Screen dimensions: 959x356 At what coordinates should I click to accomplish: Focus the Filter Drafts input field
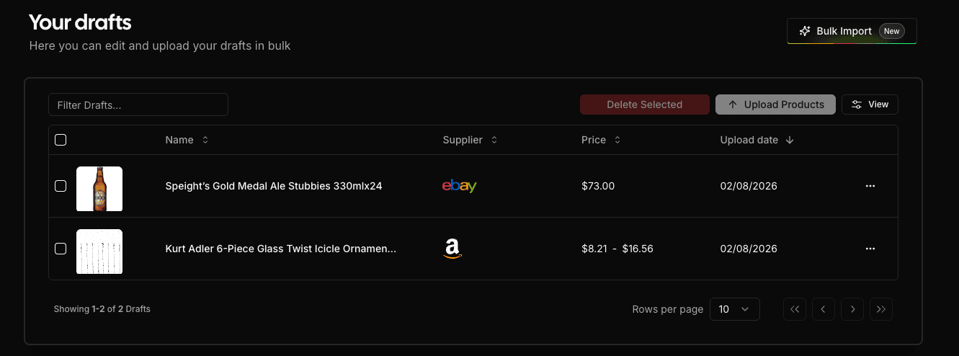coord(138,105)
